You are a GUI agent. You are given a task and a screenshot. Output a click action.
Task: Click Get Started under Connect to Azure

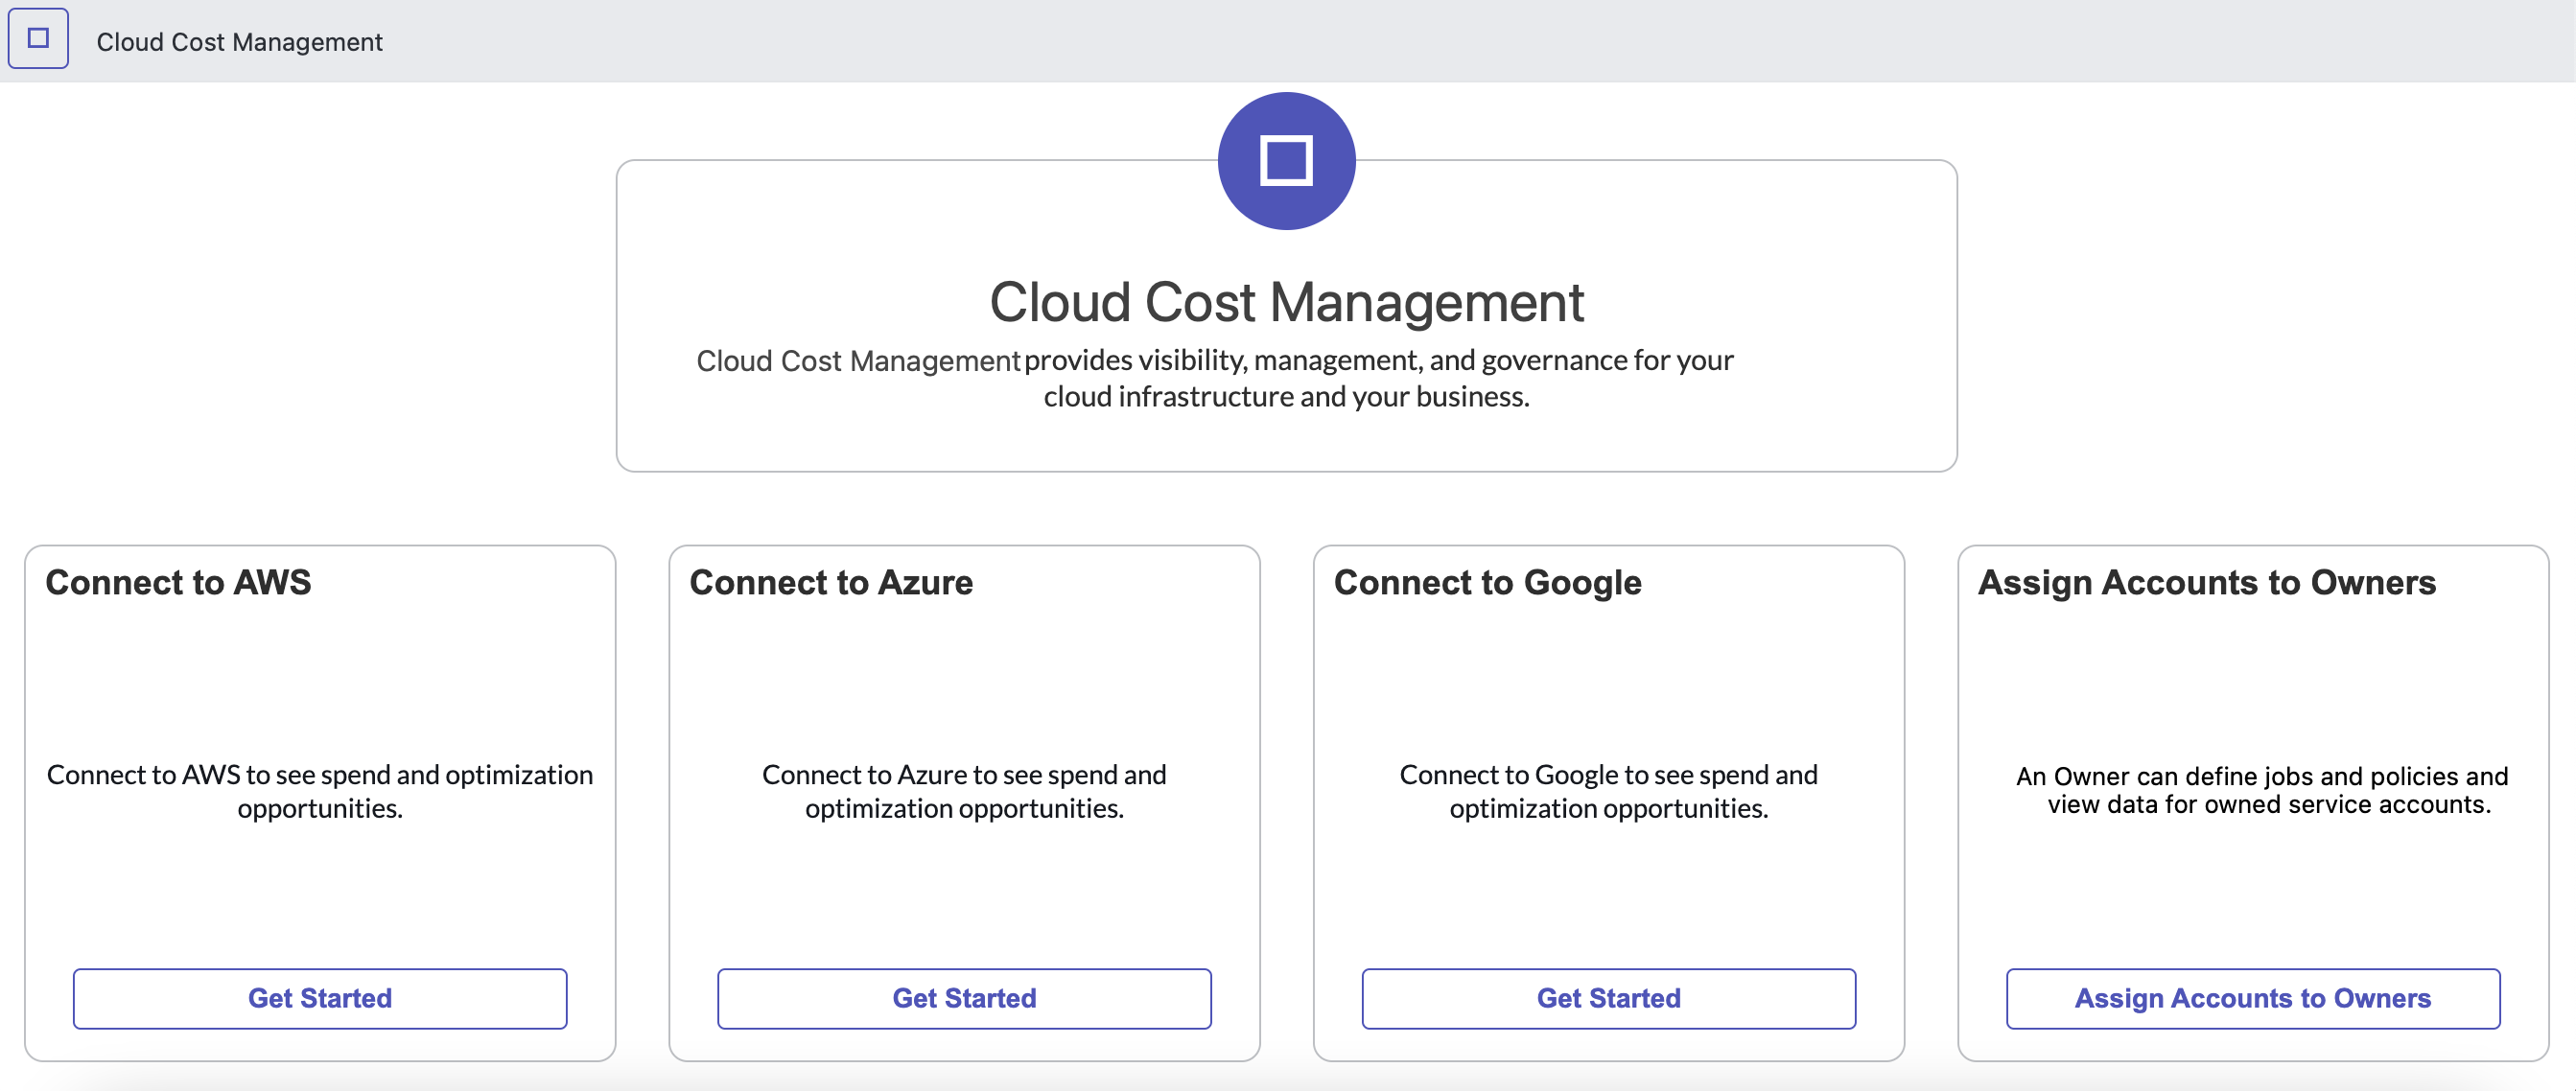(x=964, y=998)
